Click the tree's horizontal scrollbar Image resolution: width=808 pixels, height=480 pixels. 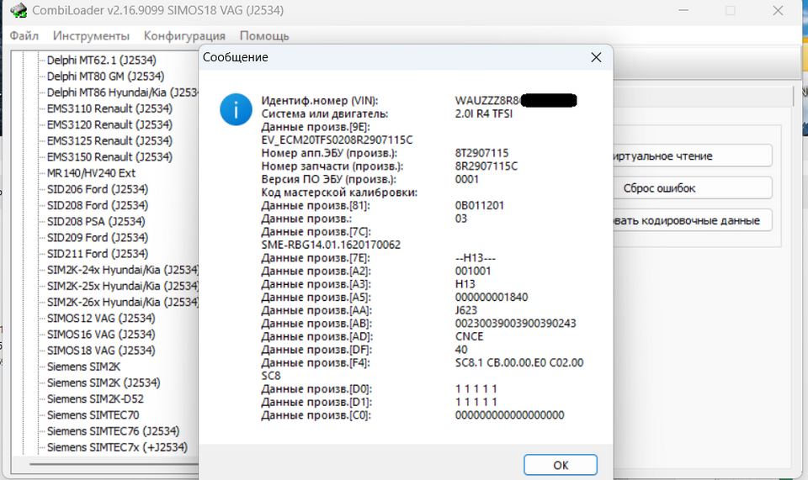click(114, 463)
